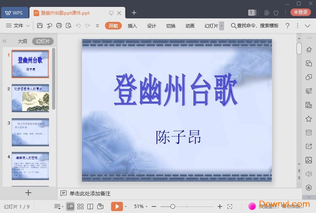Switch to the 幻灯片 thumbnail view
This screenshot has width=316, height=213.
43,41
